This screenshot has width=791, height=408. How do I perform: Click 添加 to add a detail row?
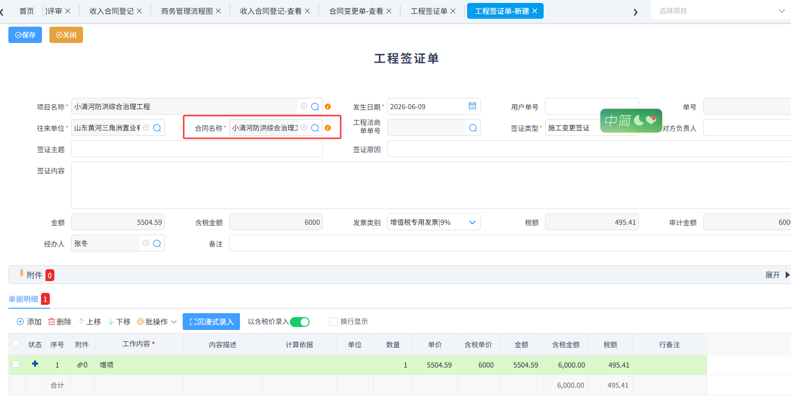click(29, 322)
